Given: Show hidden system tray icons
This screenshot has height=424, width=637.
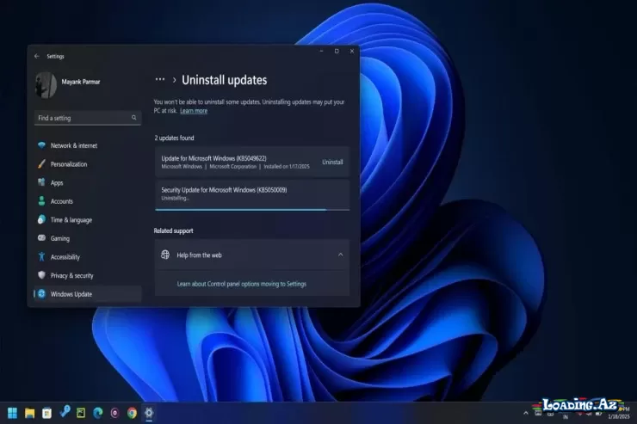Looking at the screenshot, I should 526,413.
